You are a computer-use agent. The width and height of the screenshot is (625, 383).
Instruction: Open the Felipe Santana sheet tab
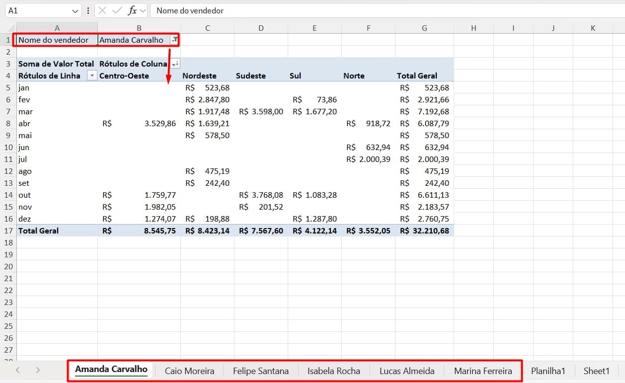pyautogui.click(x=260, y=371)
